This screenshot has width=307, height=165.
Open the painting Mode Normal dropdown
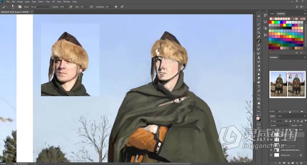[40, 7]
